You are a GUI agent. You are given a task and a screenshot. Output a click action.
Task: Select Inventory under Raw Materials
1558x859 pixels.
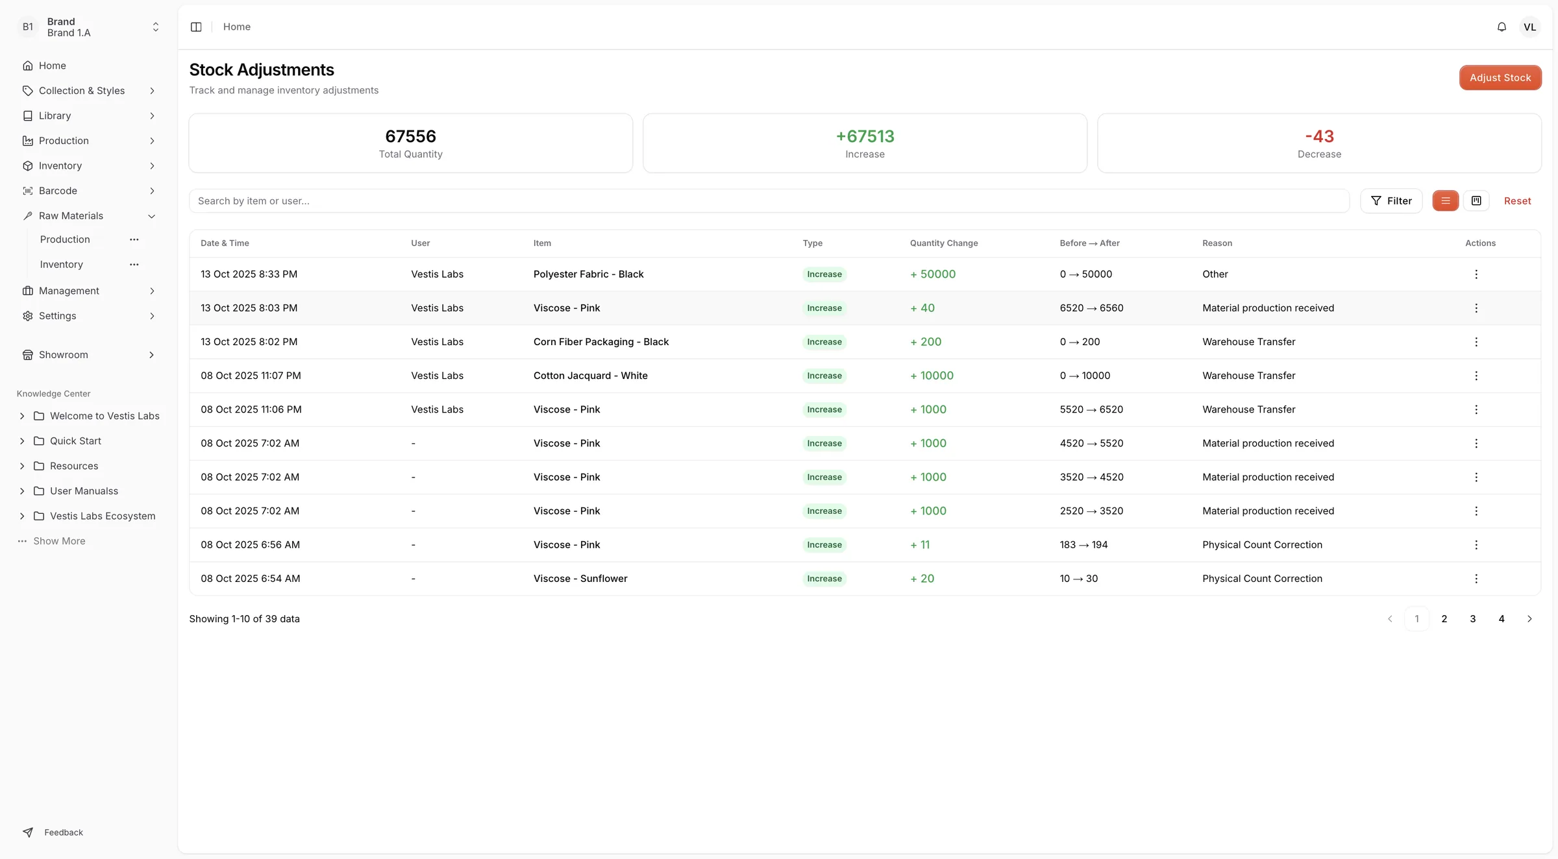click(x=62, y=265)
